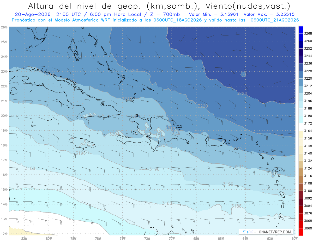Click the color bar segment between 3236 and 3228

click(301, 67)
